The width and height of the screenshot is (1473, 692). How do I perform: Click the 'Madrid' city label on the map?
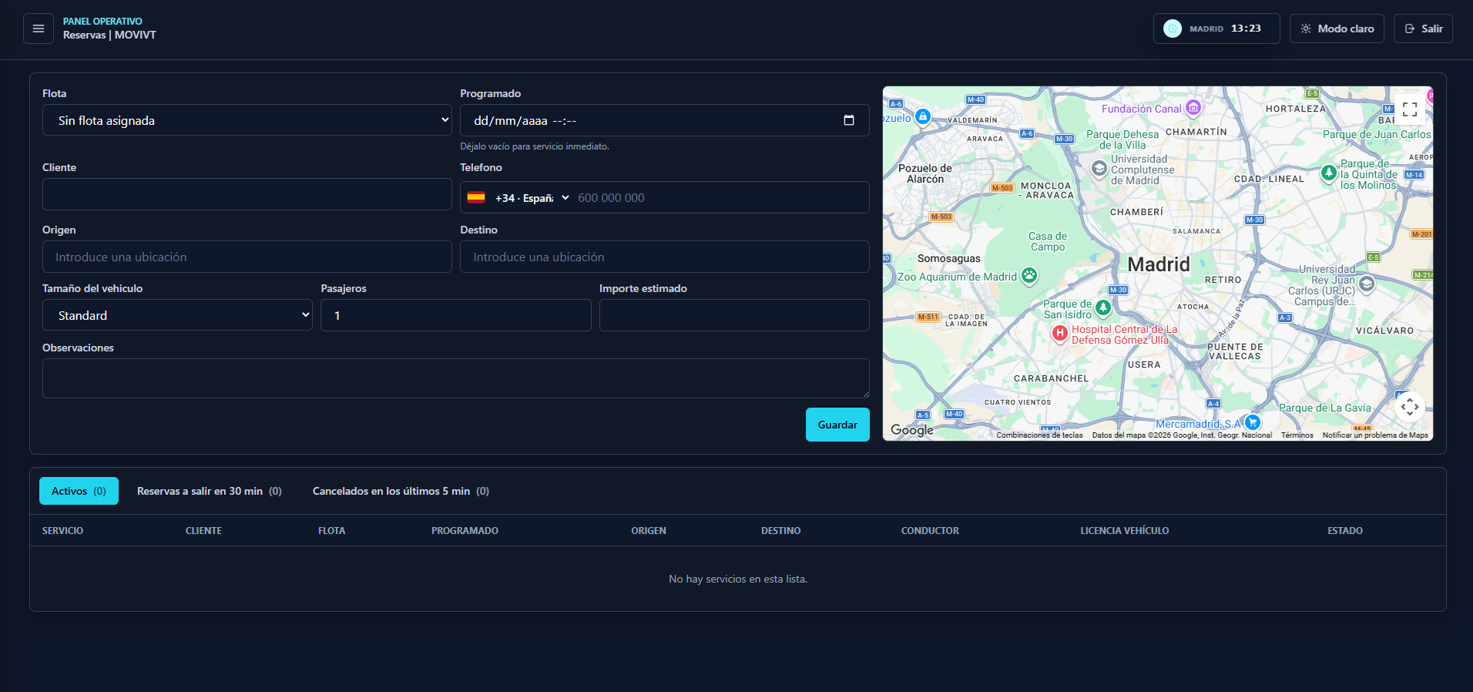point(1159,264)
